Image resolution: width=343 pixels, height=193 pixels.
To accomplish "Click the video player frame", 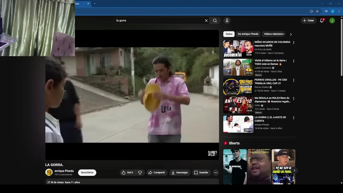I will [x=132, y=95].
